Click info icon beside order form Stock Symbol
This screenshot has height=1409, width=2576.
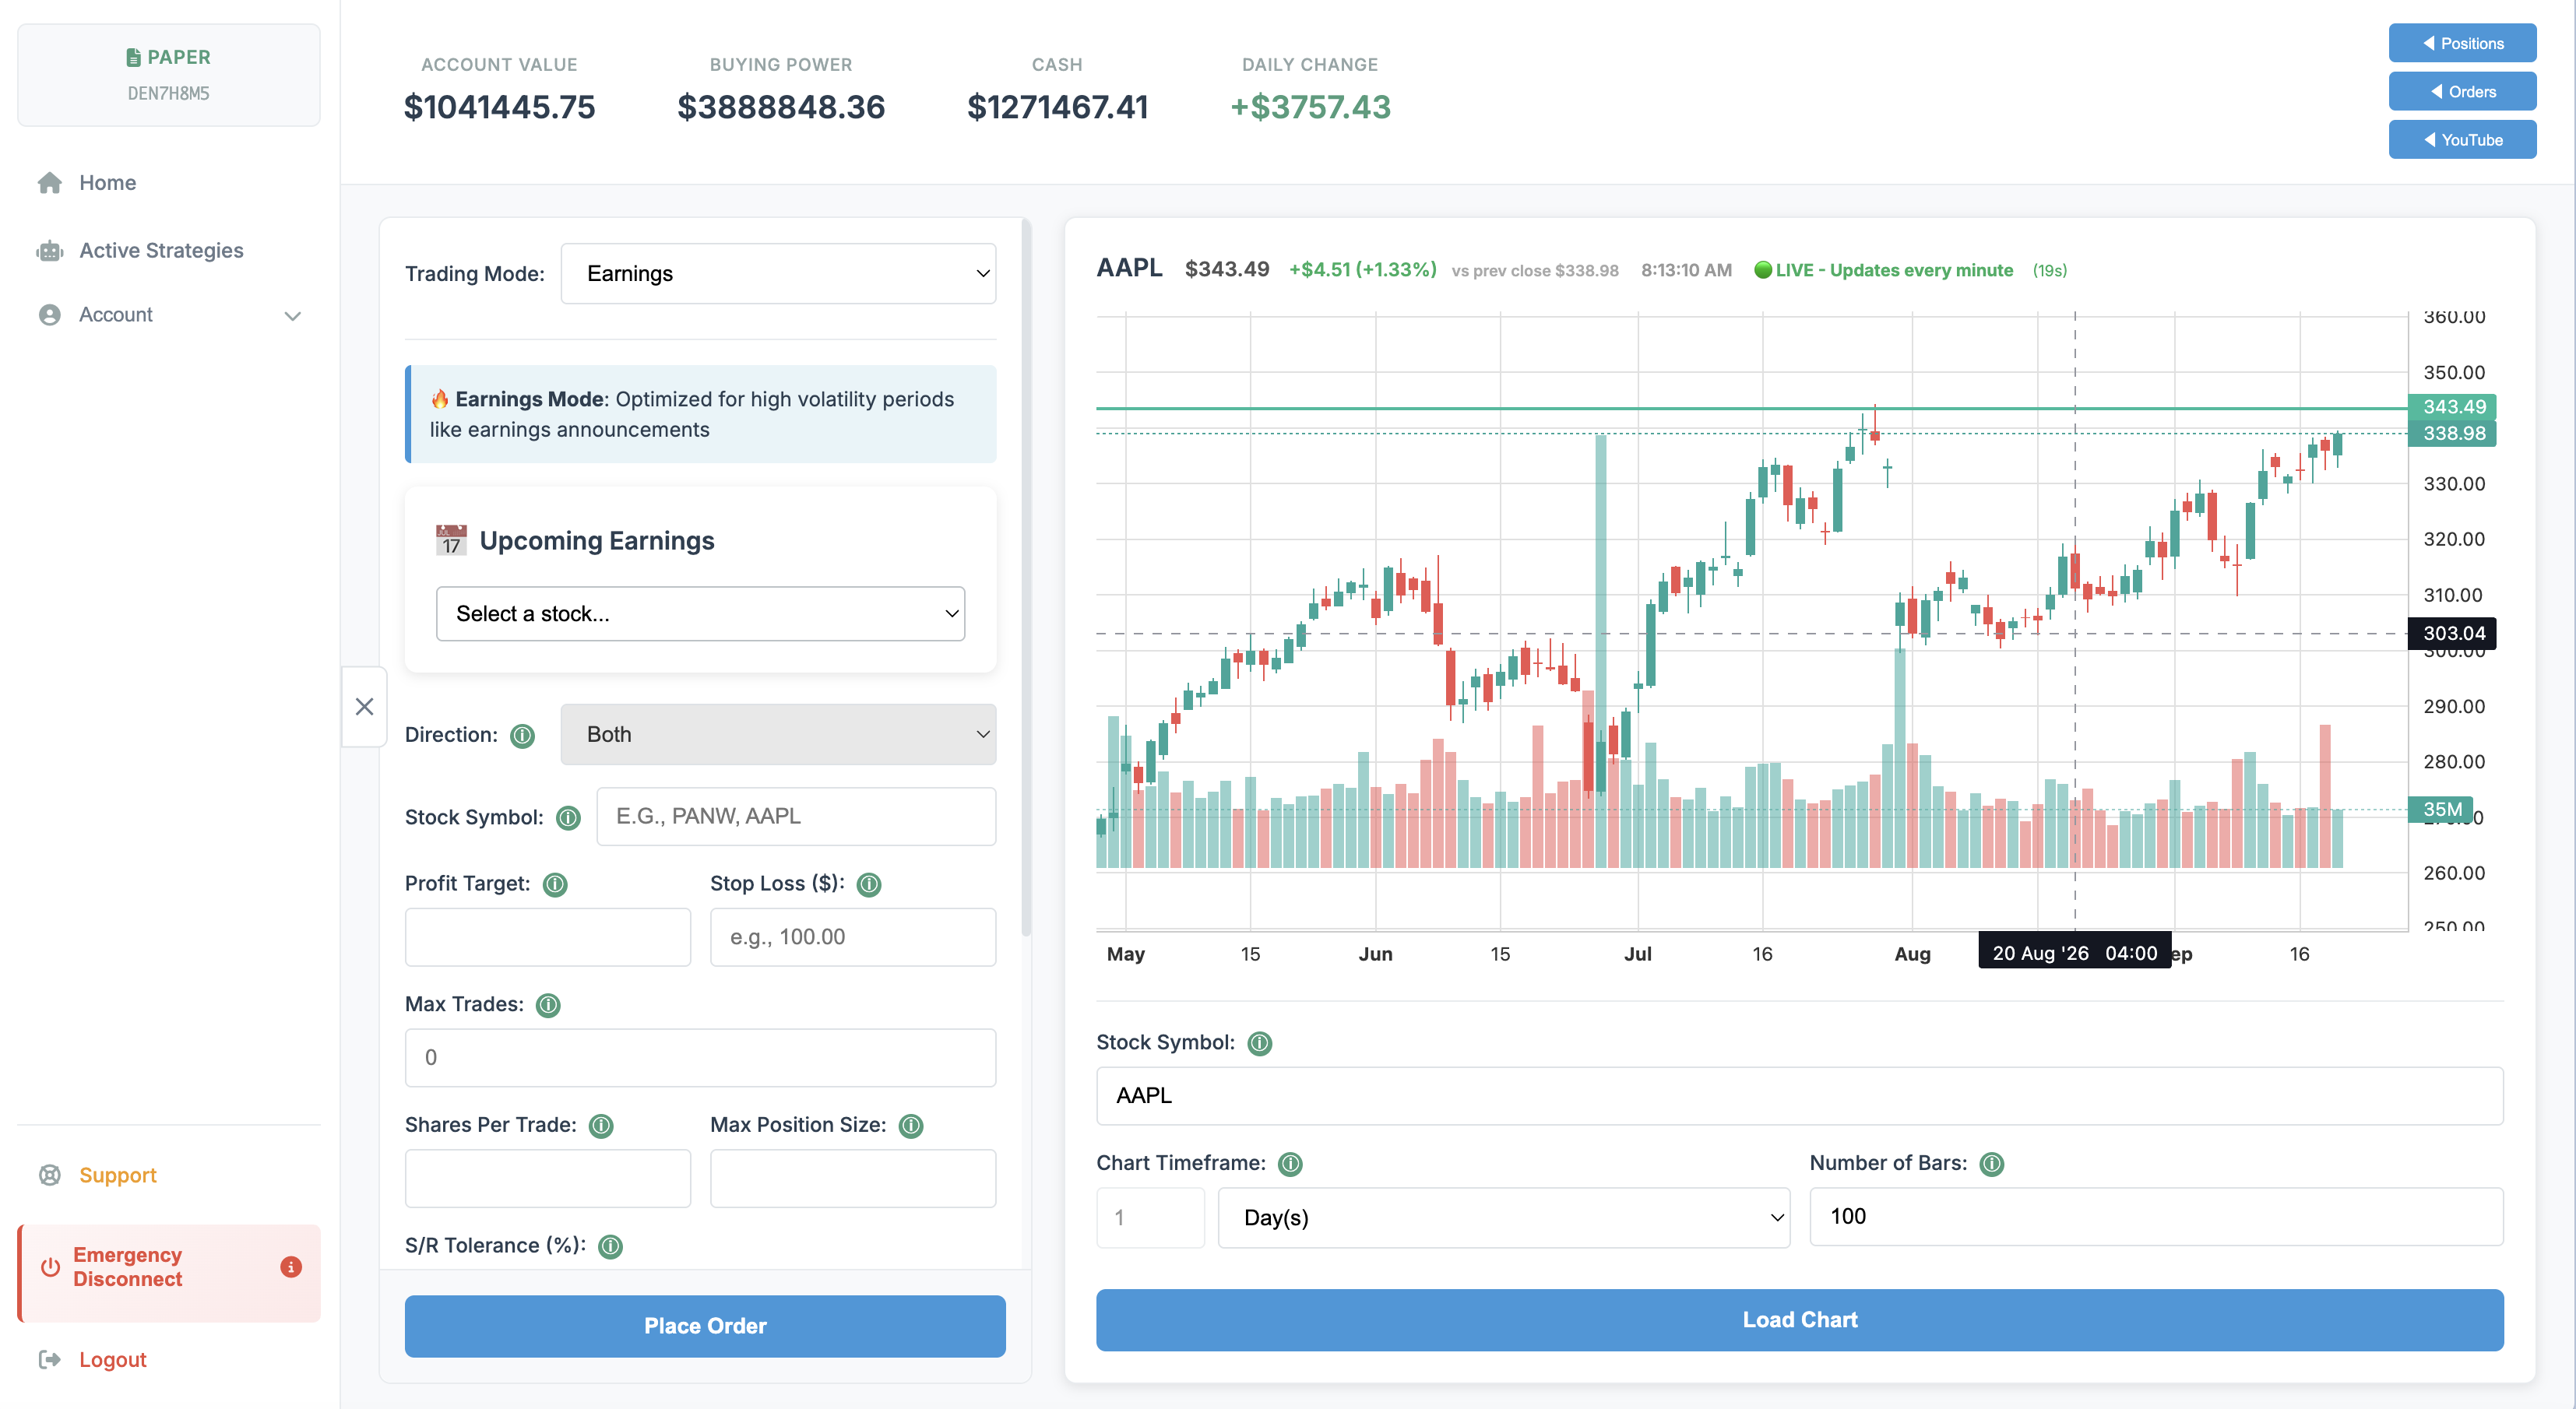point(568,818)
